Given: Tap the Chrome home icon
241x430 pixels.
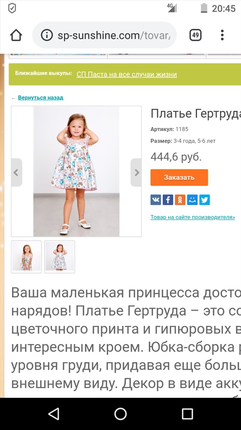Looking at the screenshot, I should point(16,35).
